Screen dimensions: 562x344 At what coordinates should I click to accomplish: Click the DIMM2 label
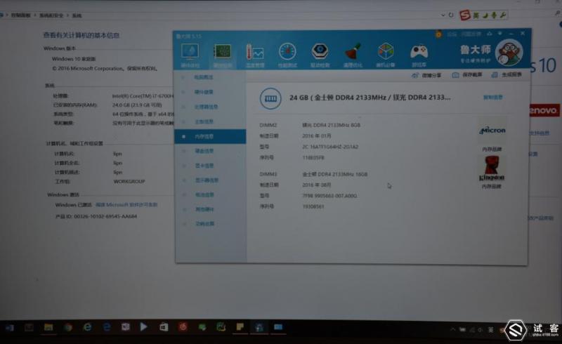[x=268, y=125]
